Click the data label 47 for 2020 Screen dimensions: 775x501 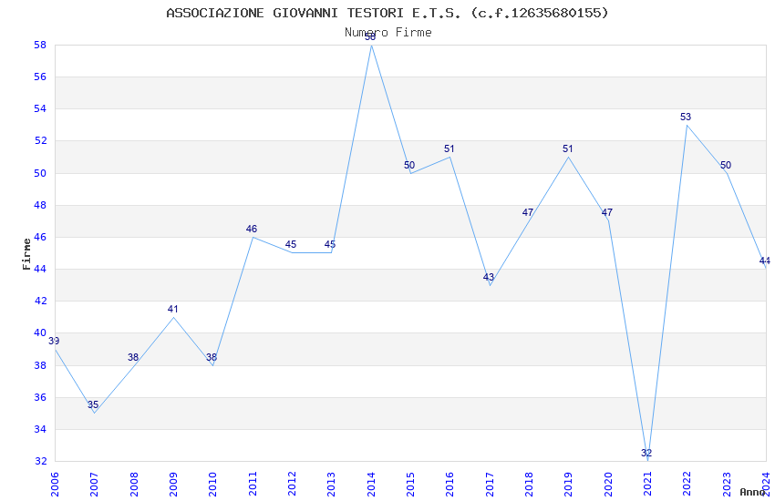[x=607, y=213]
